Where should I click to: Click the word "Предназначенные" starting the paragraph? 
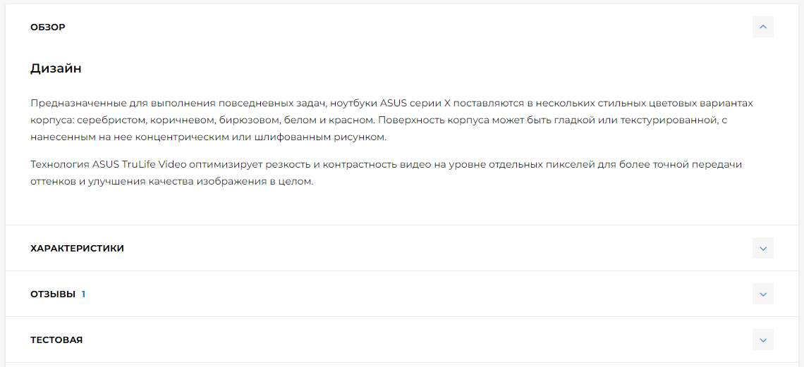click(x=75, y=103)
